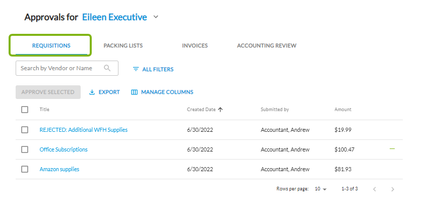Screen dimensions: 427x203
Task: Switch to Accounting Review tab
Action: [266, 45]
